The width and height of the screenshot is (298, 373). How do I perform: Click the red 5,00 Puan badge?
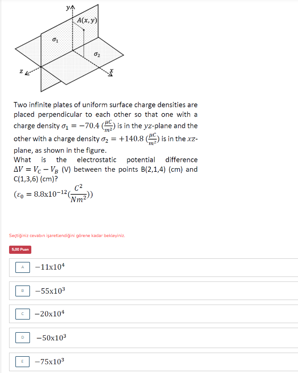19,249
